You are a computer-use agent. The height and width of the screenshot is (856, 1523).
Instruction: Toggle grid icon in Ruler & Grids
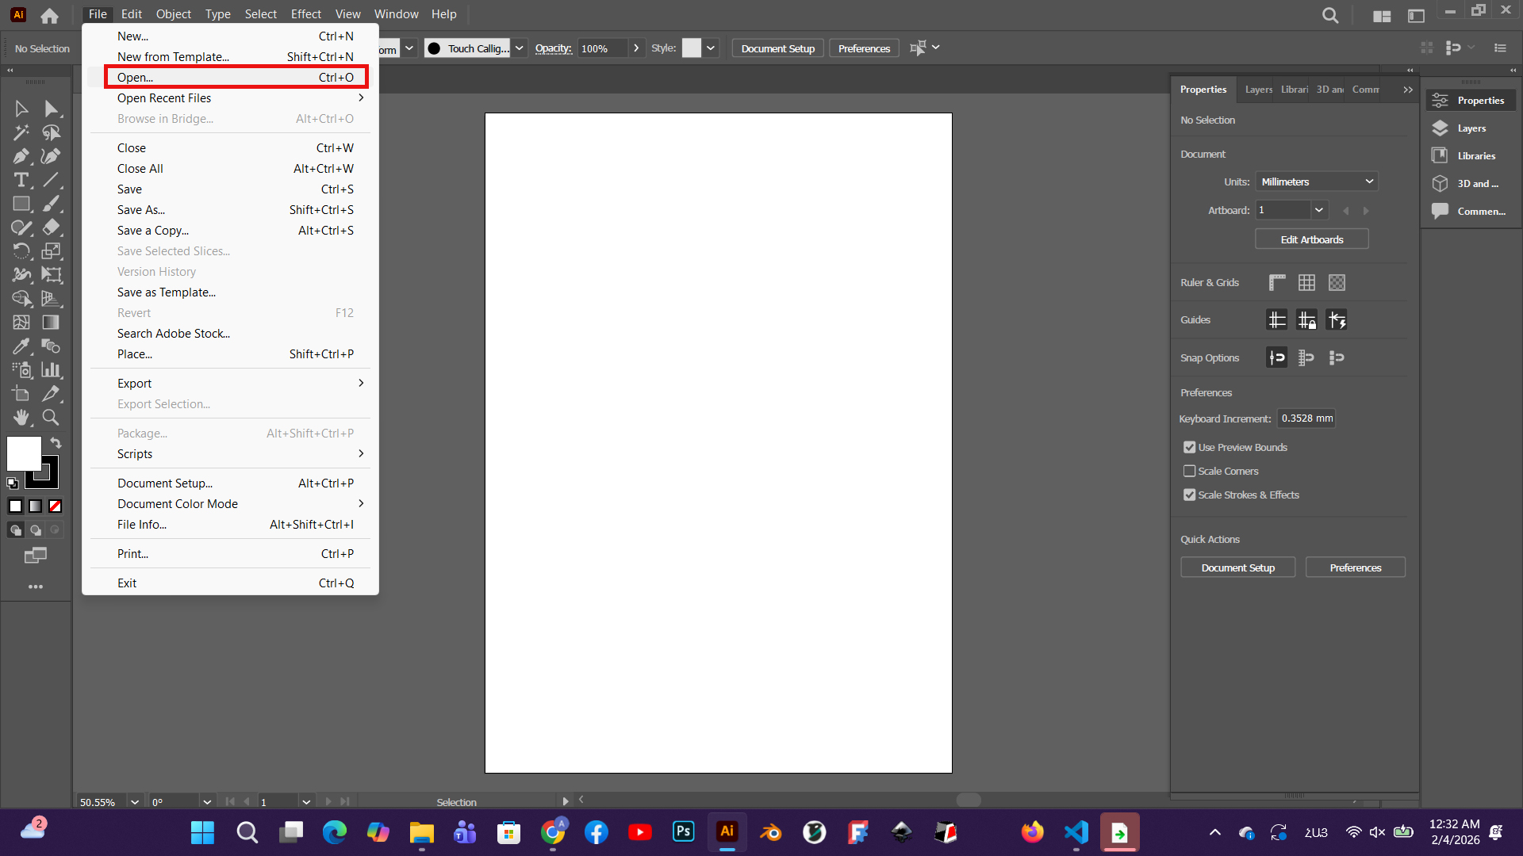tap(1306, 282)
